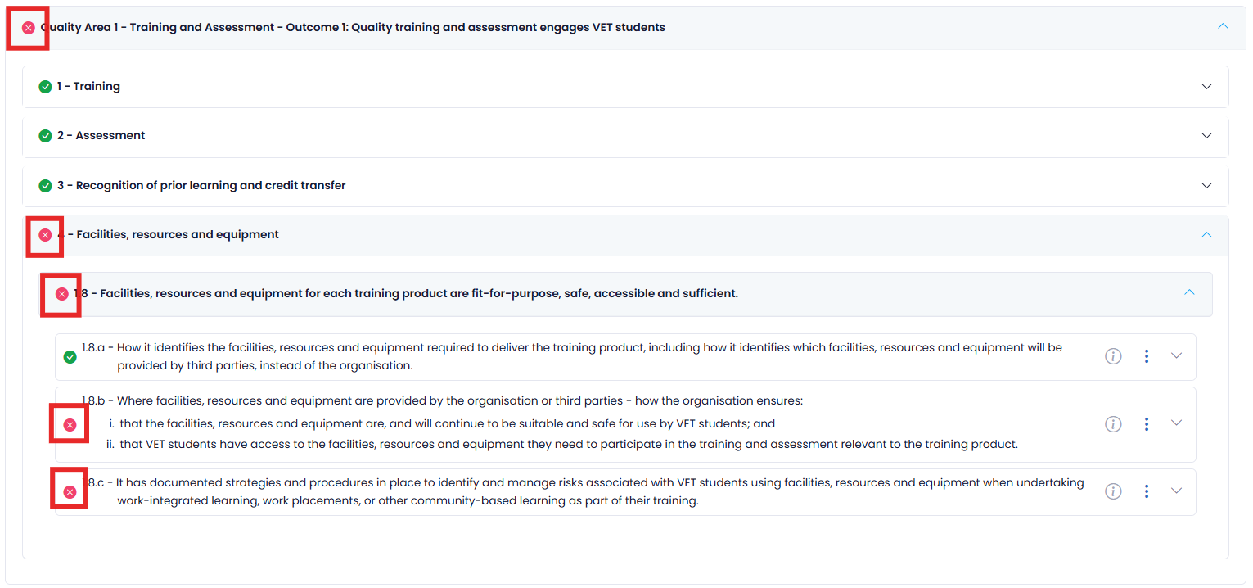
Task: Open the three-dot menu for 1.8.b
Action: [1147, 423]
